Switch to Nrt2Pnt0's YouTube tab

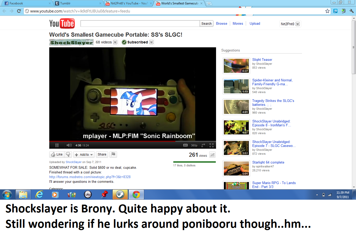(129, 3)
